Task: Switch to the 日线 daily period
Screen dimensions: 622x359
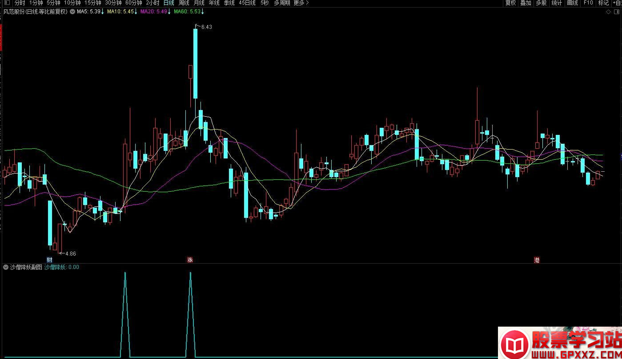Action: click(x=169, y=3)
